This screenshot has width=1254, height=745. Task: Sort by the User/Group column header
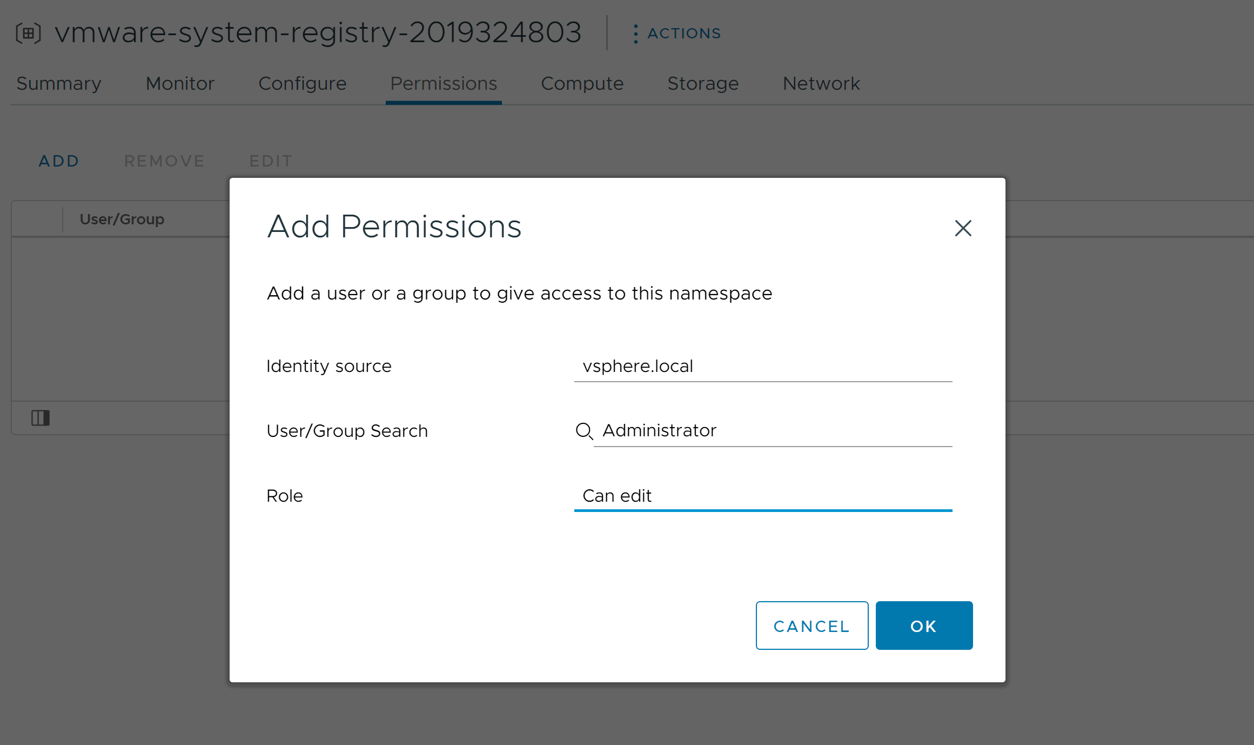pos(122,219)
